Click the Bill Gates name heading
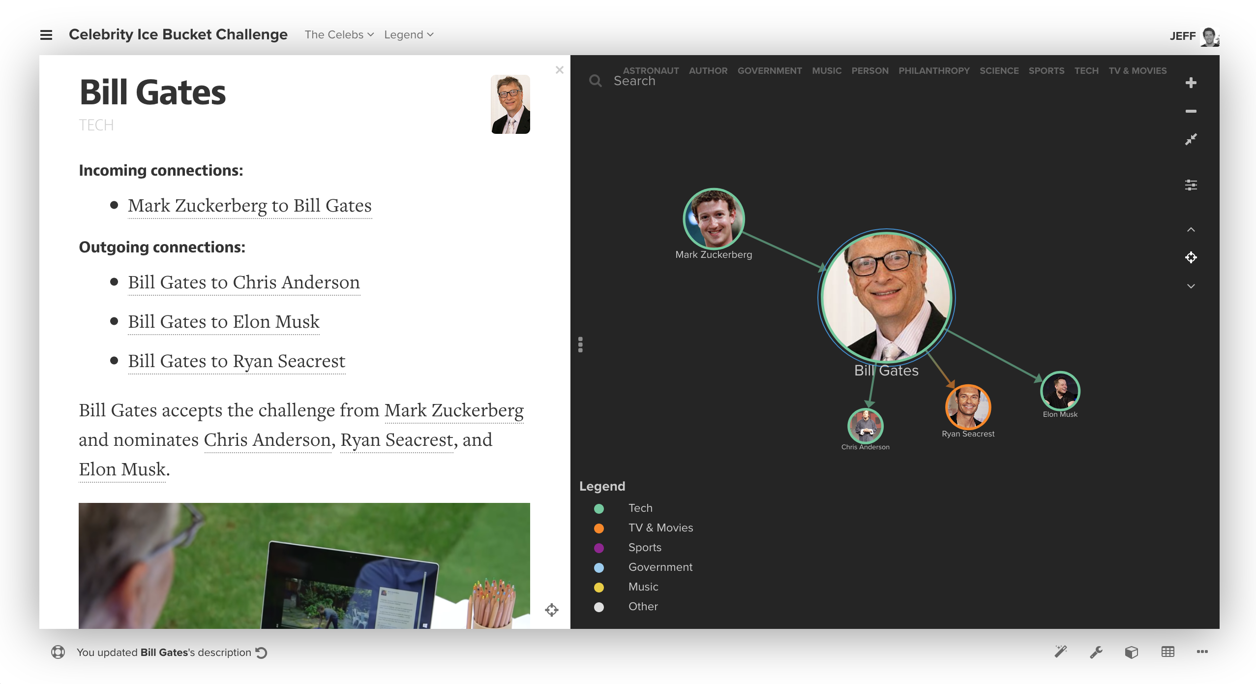1256x684 pixels. 152,93
